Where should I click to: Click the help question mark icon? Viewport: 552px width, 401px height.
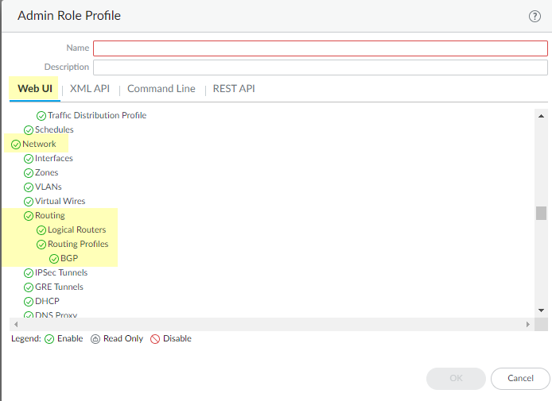click(535, 16)
